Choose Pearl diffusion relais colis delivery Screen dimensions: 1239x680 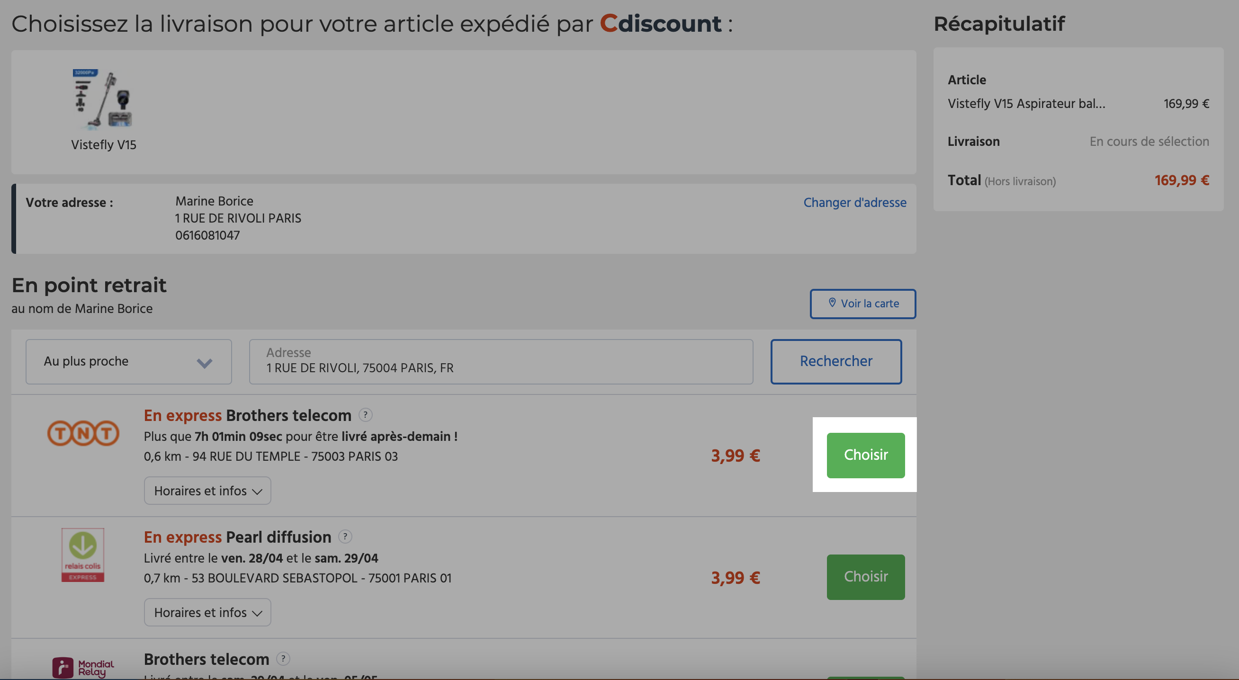[x=865, y=577]
